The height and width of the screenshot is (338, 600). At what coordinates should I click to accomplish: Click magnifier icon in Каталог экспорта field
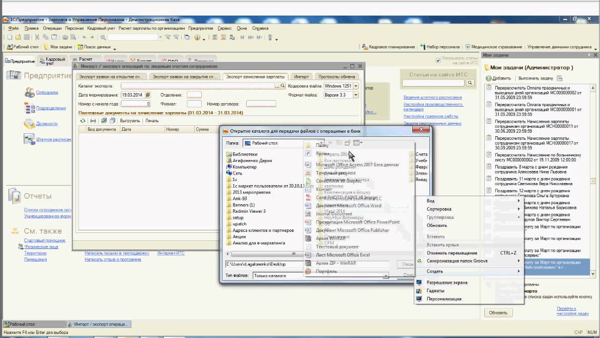(283, 86)
